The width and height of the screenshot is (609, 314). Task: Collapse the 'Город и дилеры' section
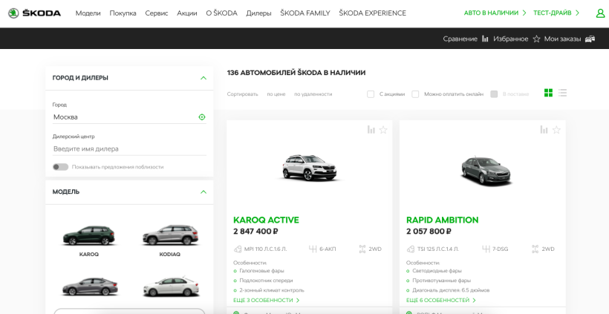[203, 78]
